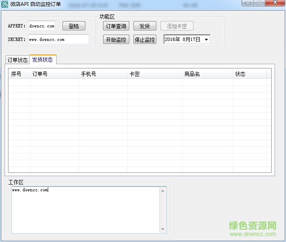Click the work area scrollbar down arrow
286x242 pixels.
click(163, 229)
